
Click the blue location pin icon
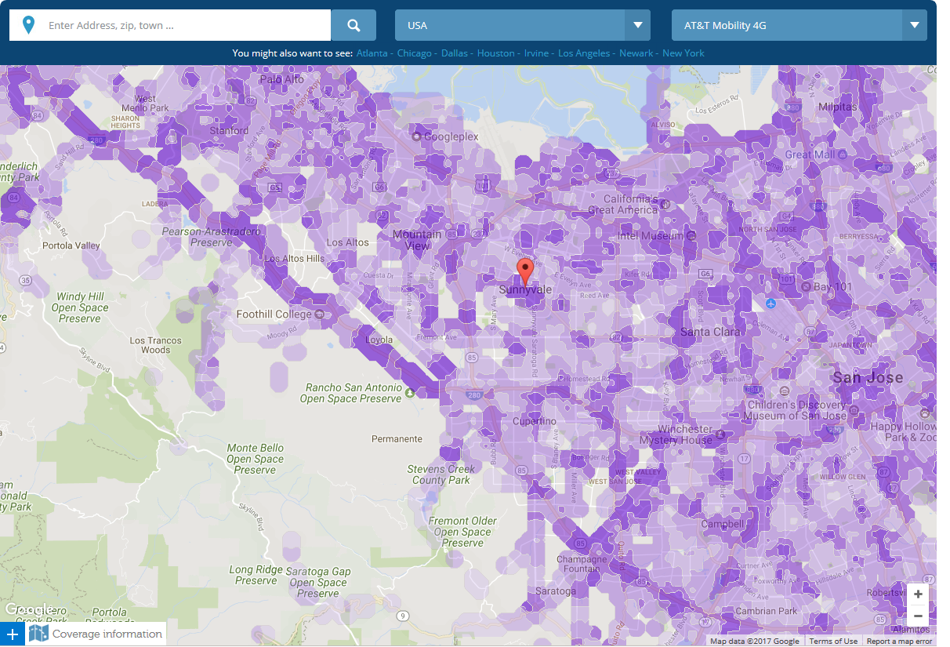[29, 25]
